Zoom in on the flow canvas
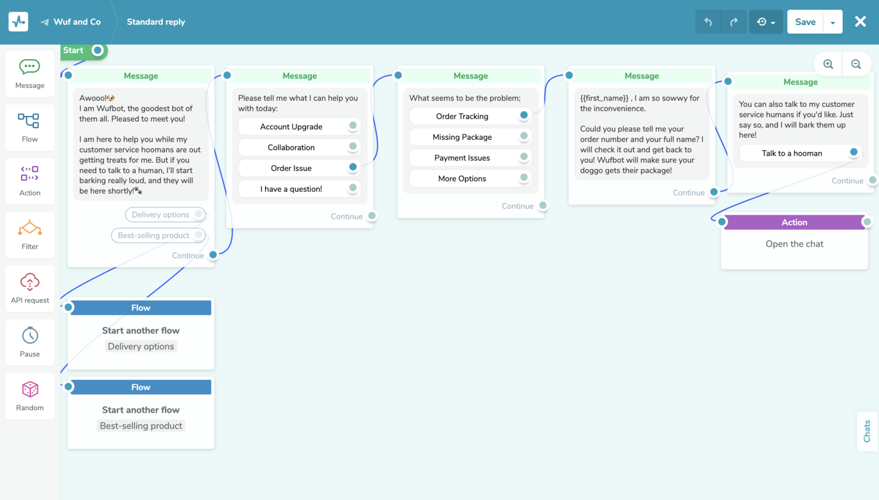Image resolution: width=879 pixels, height=500 pixels. (x=828, y=64)
